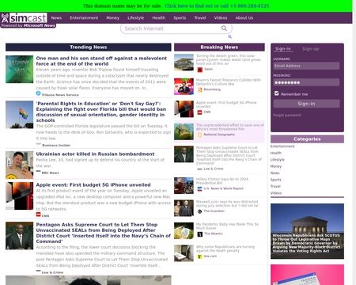Viewport: 356px width, 285px height.
Task: Open Apple event First budget 5G iPhone headline
Action: click(93, 184)
